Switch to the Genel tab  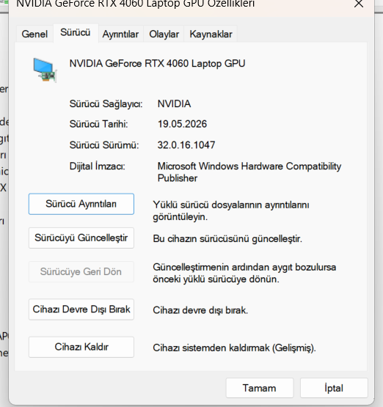[34, 34]
